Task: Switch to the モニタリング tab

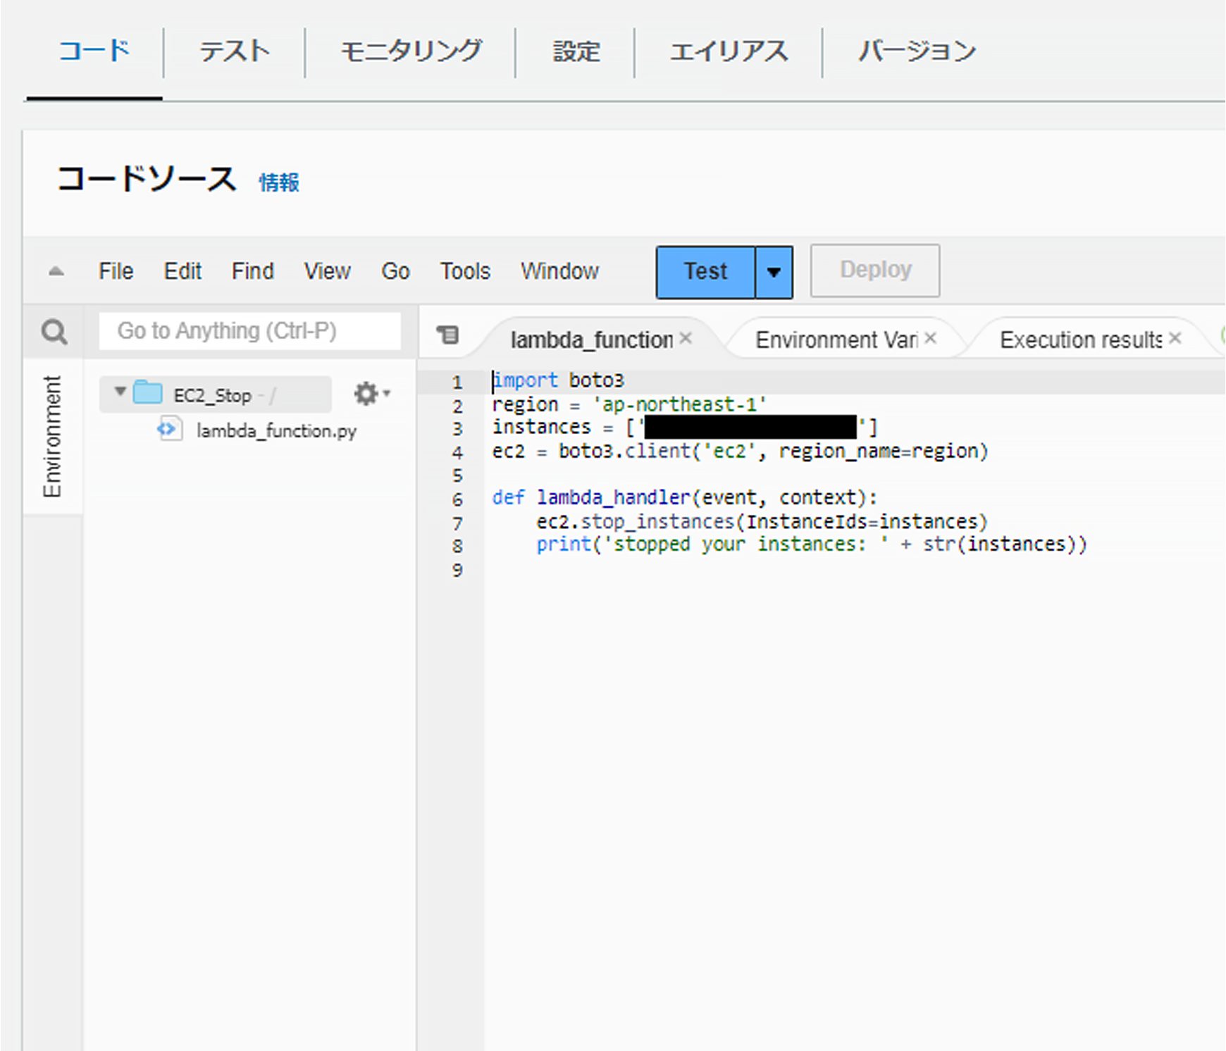Action: pyautogui.click(x=411, y=51)
